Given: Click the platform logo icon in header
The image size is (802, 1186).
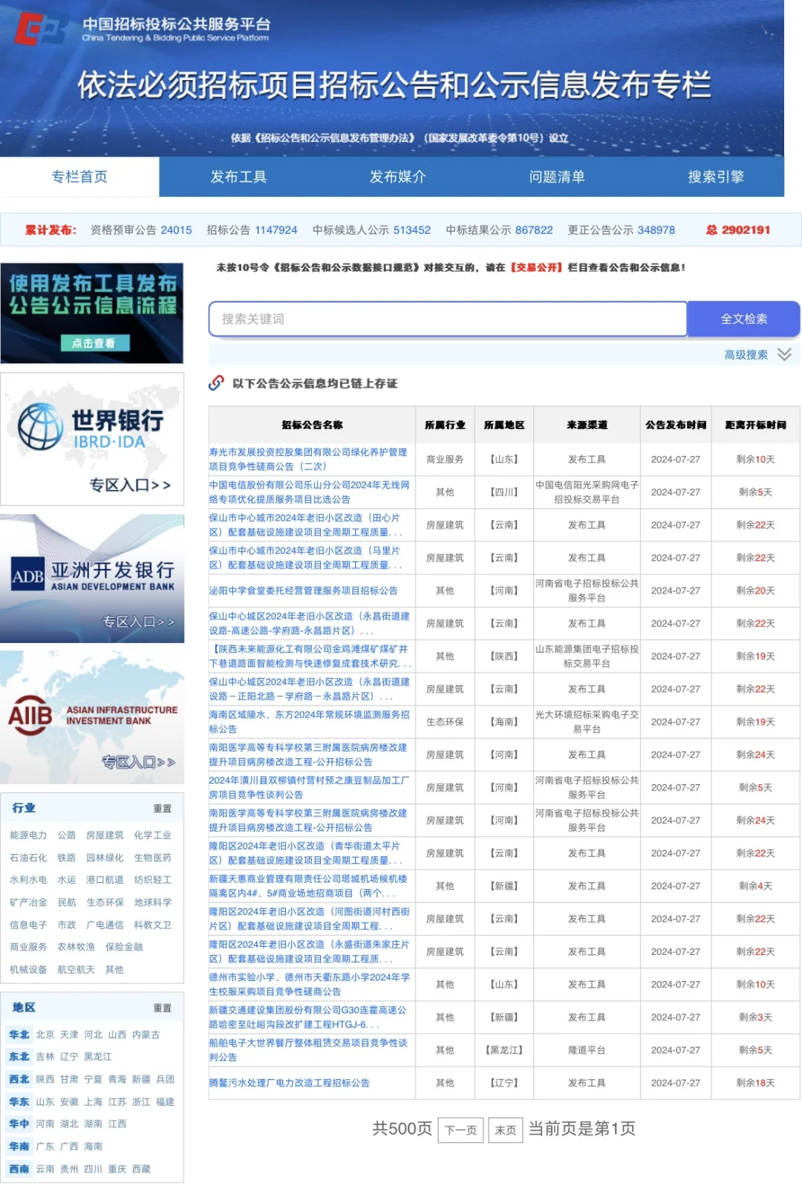Looking at the screenshot, I should pyautogui.click(x=41, y=29).
